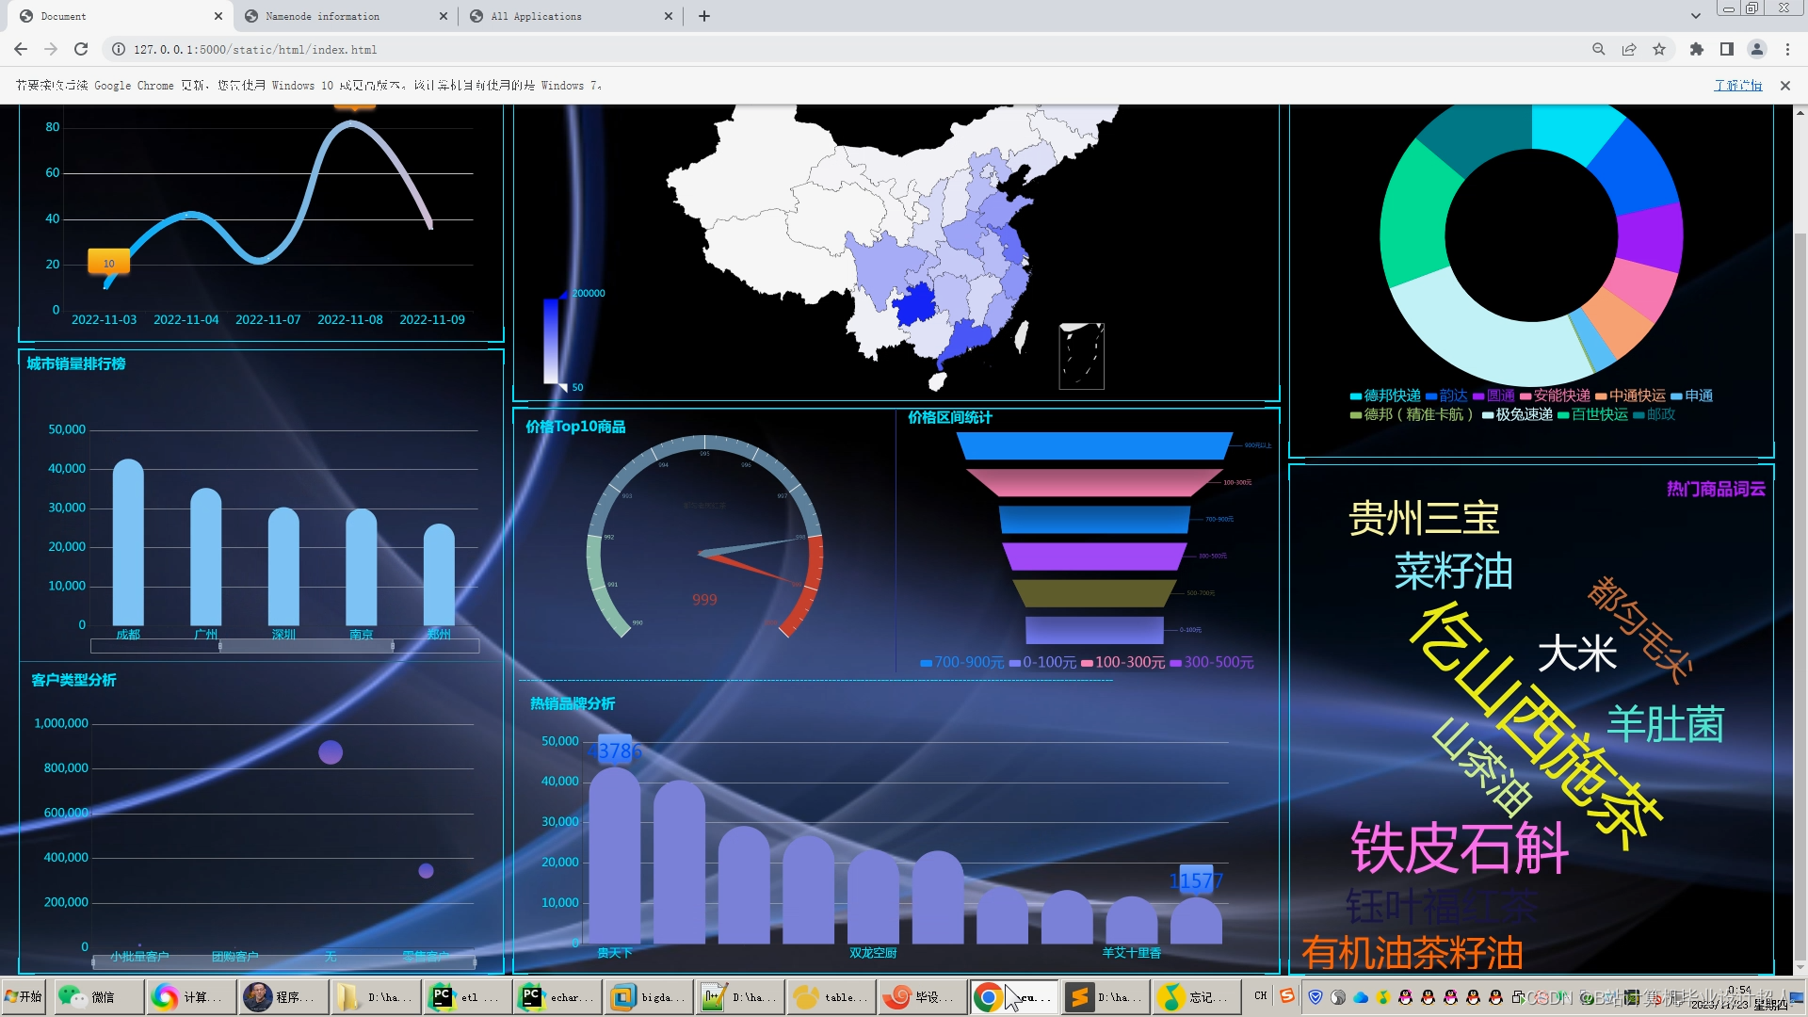Dismiss the Chrome update info bar
The image size is (1808, 1017).
[x=1784, y=85]
